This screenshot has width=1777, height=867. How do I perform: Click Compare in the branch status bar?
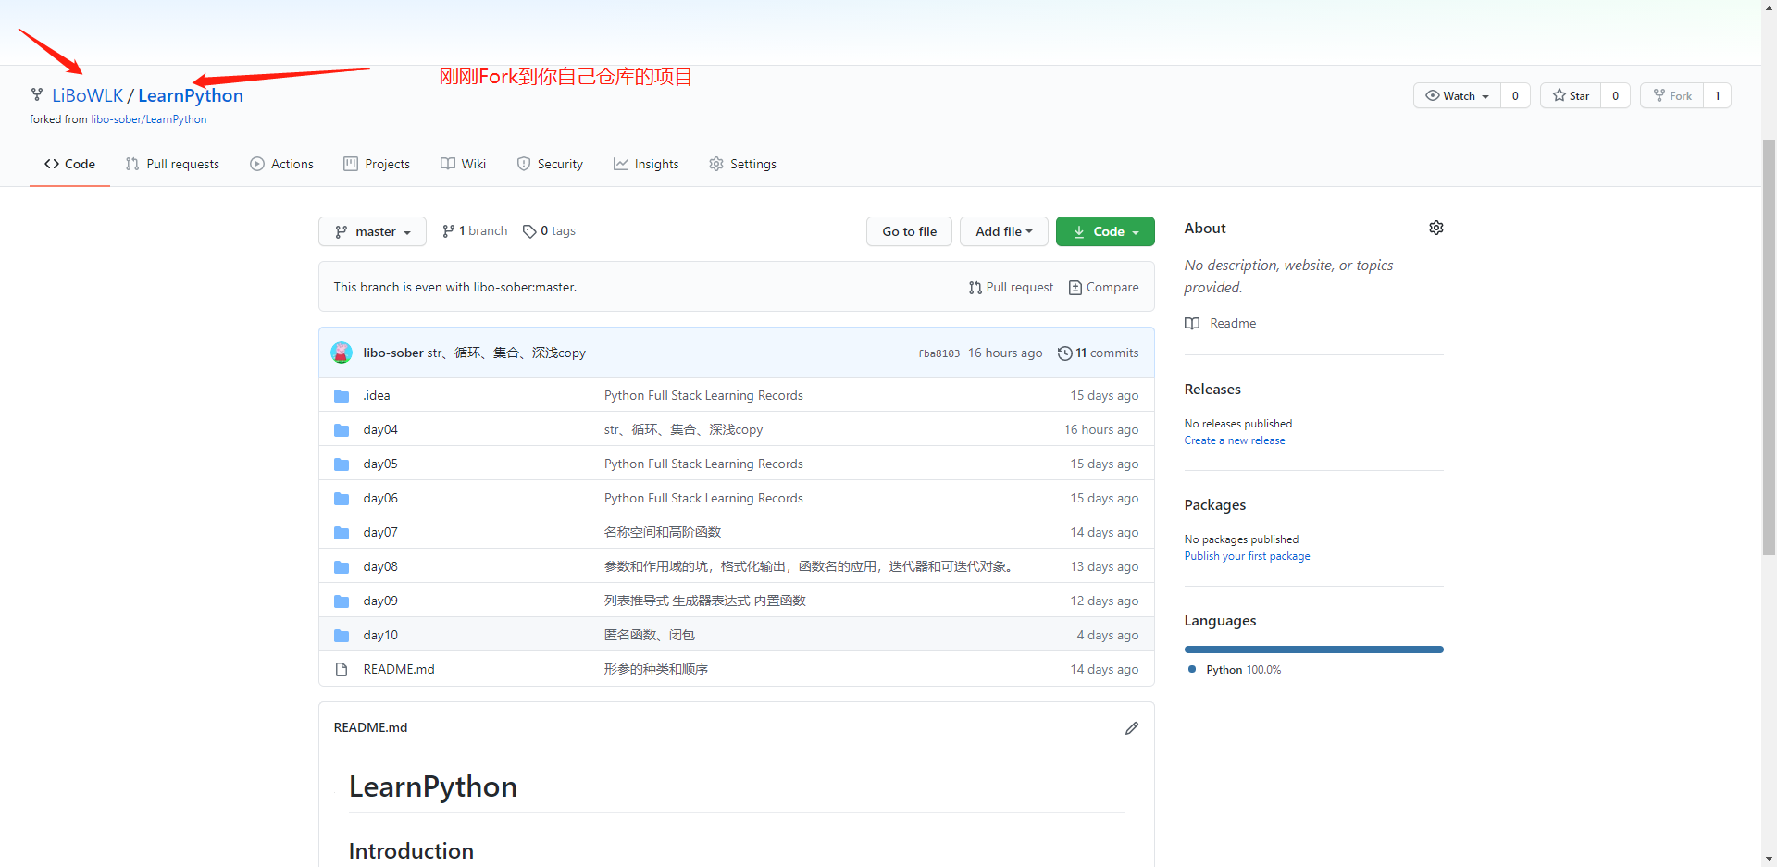click(x=1103, y=288)
